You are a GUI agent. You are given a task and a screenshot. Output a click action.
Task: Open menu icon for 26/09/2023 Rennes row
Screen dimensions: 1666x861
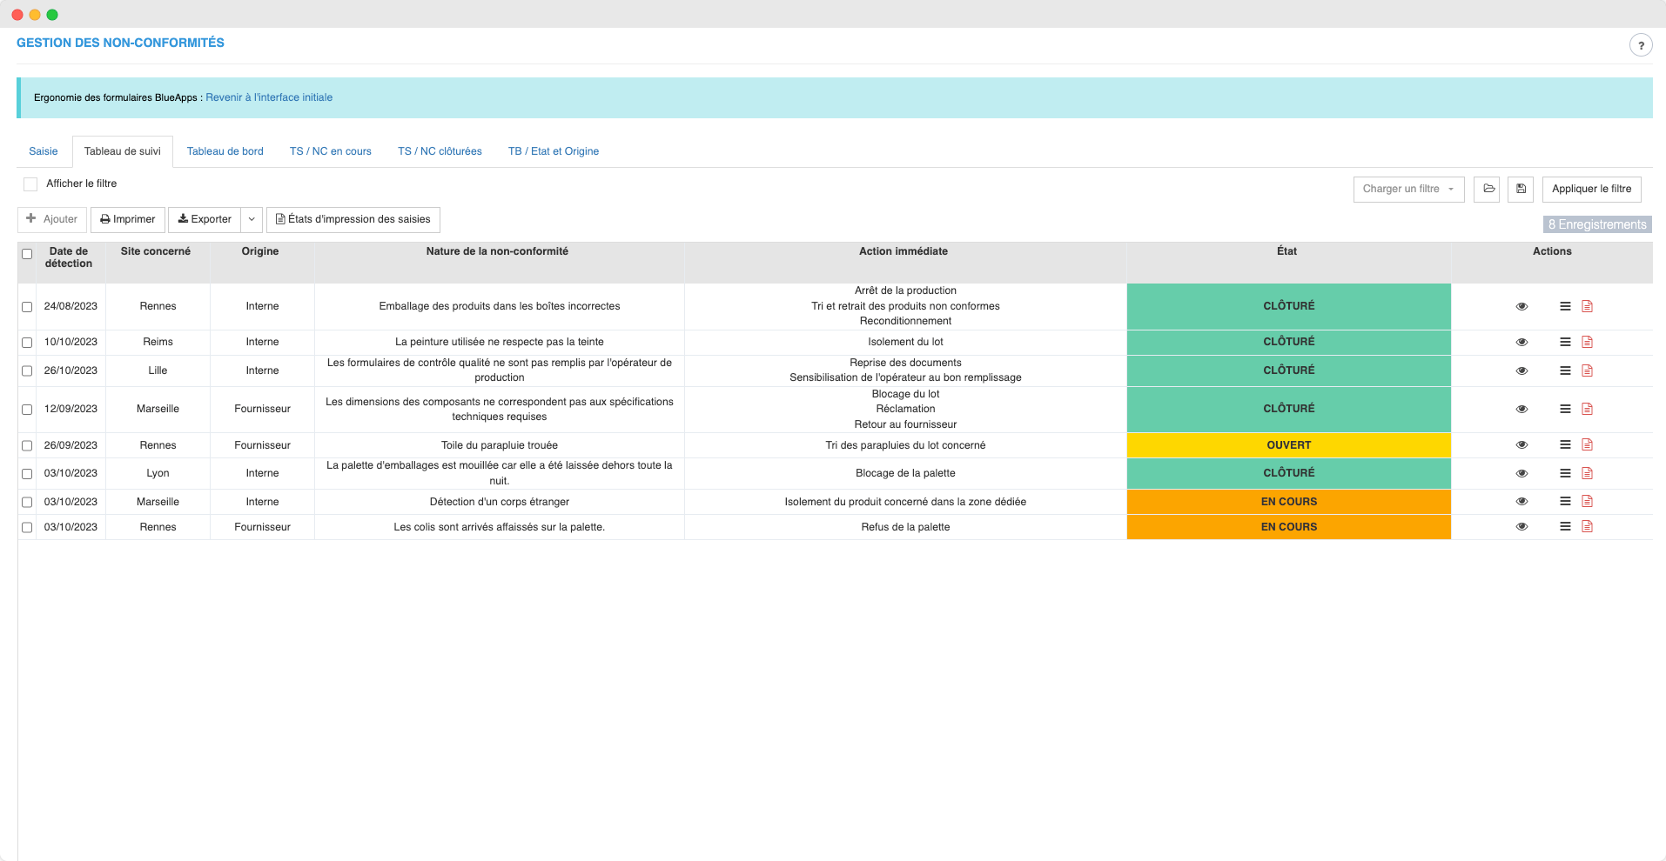click(x=1565, y=444)
